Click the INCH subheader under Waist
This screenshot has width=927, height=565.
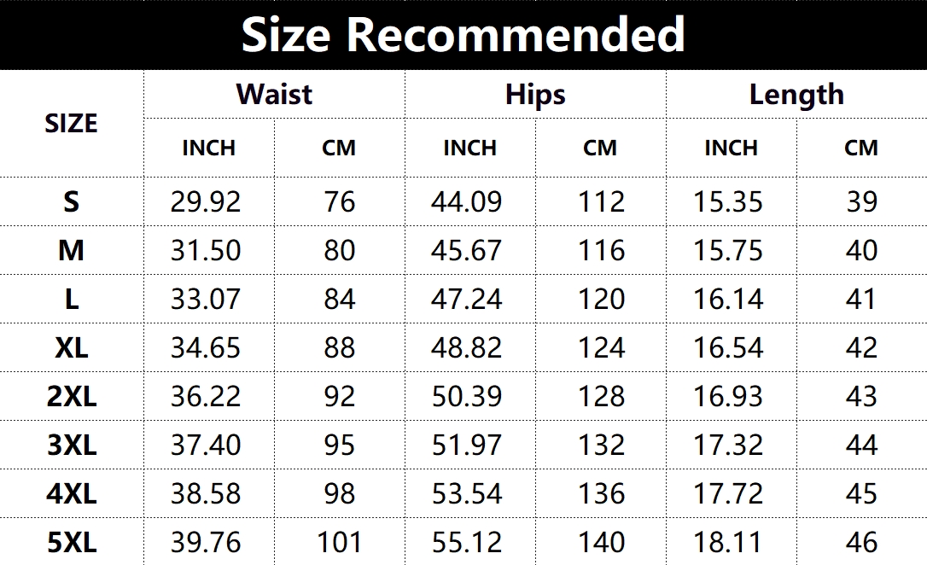click(x=208, y=148)
